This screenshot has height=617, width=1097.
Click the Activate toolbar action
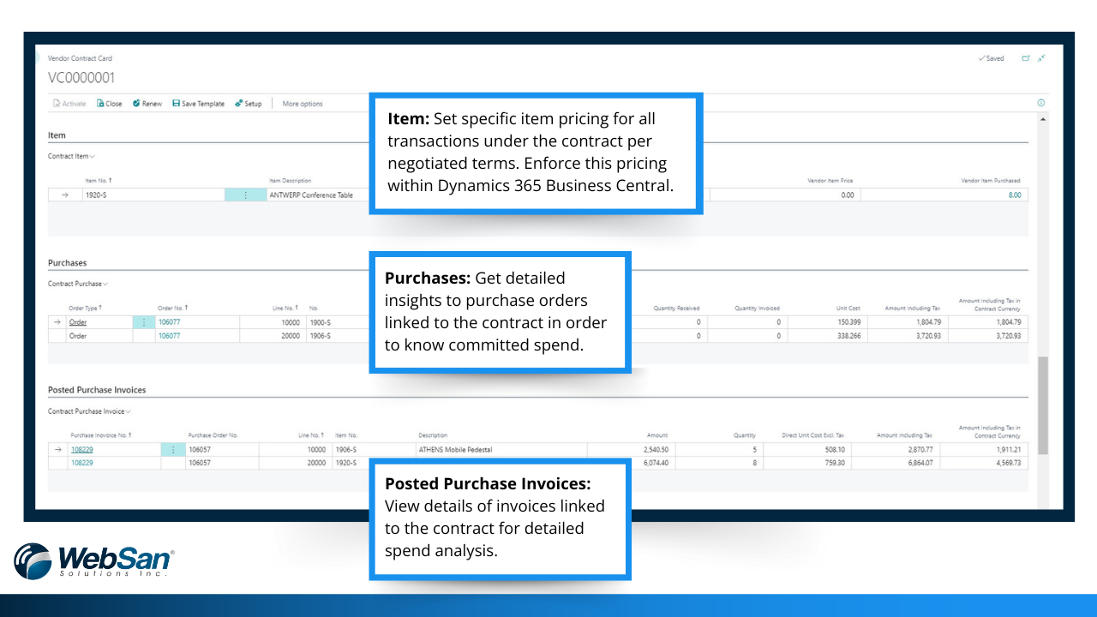(69, 104)
